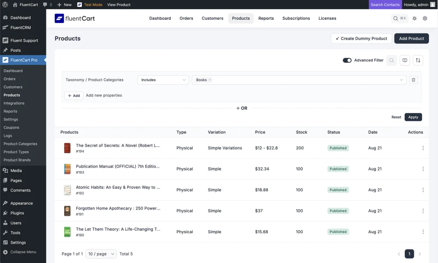The image size is (438, 263).
Task: Open actions menu for The Let Them Theory
Action: (423, 232)
